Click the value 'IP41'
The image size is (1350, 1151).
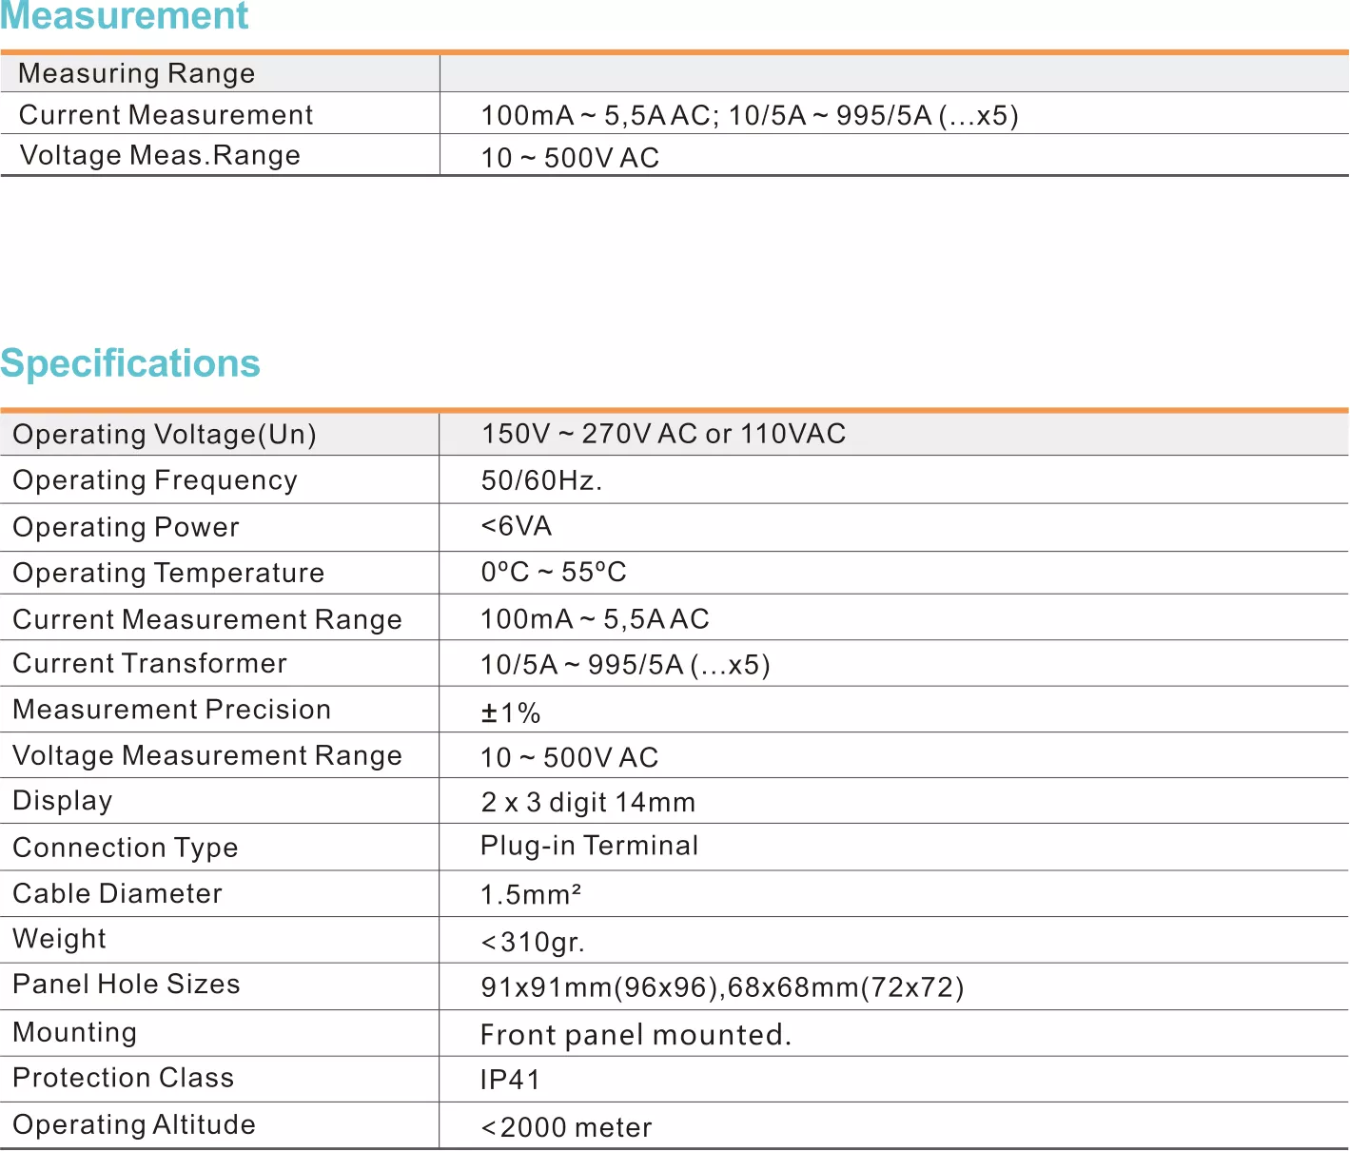coord(510,1081)
